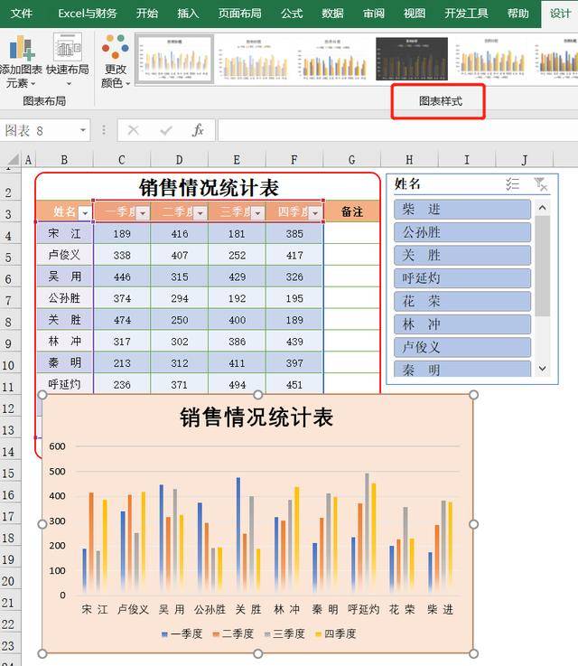Choose the fifth chart style thumbnail
This screenshot has height=666, width=578.
point(490,59)
